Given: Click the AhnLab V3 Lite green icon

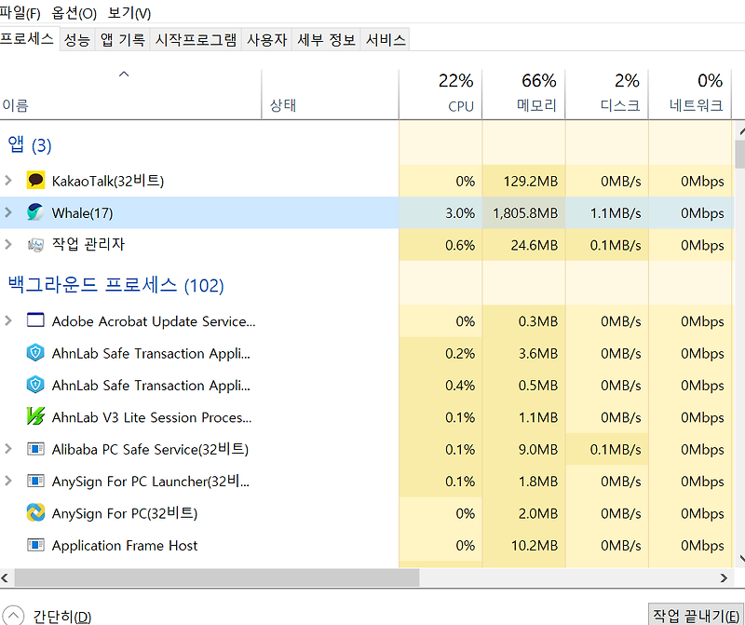Looking at the screenshot, I should [35, 417].
